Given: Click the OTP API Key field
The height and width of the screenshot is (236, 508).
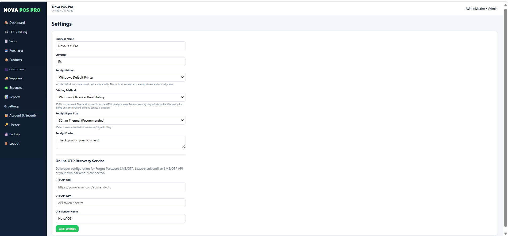Looking at the screenshot, I should 121,203.
